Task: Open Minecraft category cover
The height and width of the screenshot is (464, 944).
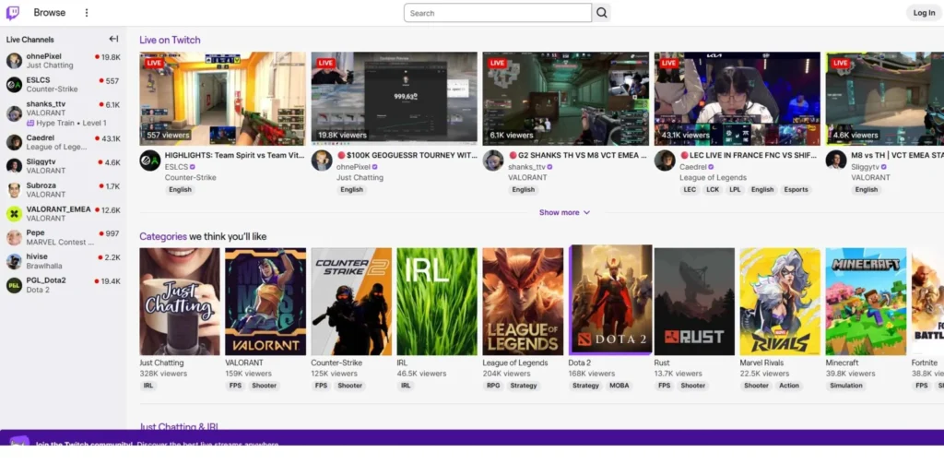Action: (867, 302)
